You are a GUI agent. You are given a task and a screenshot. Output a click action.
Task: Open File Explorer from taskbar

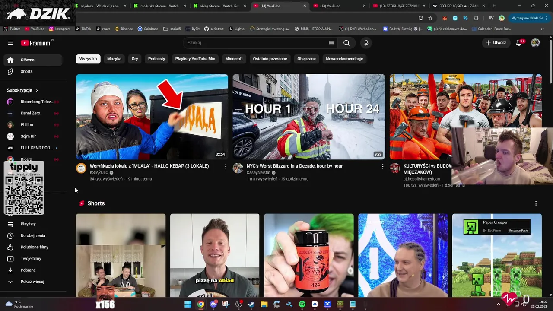pyautogui.click(x=264, y=304)
